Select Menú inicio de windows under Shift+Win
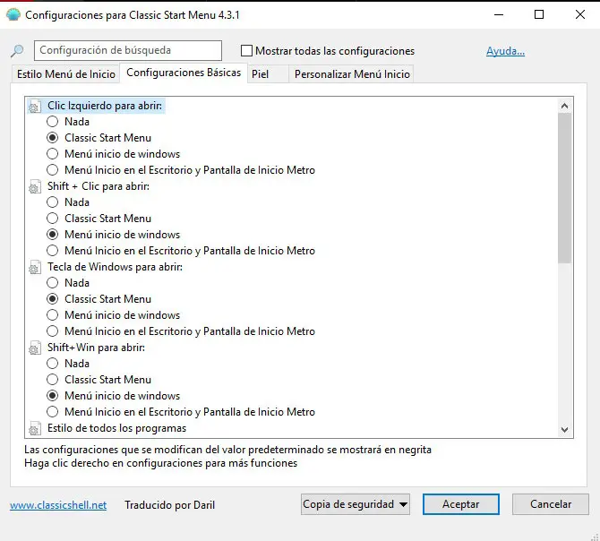 click(53, 396)
